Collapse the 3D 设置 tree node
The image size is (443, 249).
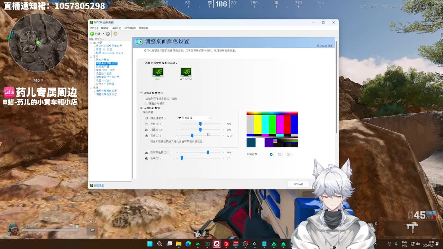(91, 43)
